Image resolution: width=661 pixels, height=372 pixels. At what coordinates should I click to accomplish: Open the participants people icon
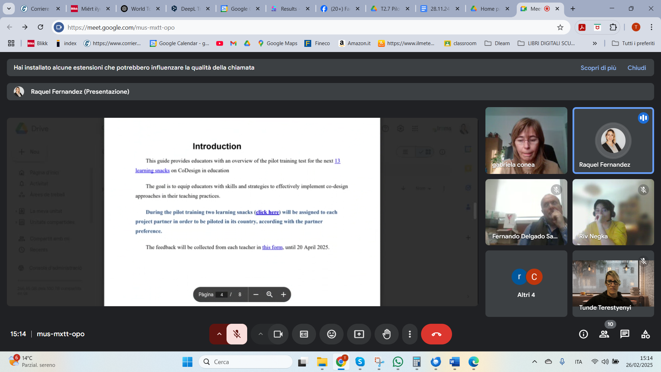point(604,334)
